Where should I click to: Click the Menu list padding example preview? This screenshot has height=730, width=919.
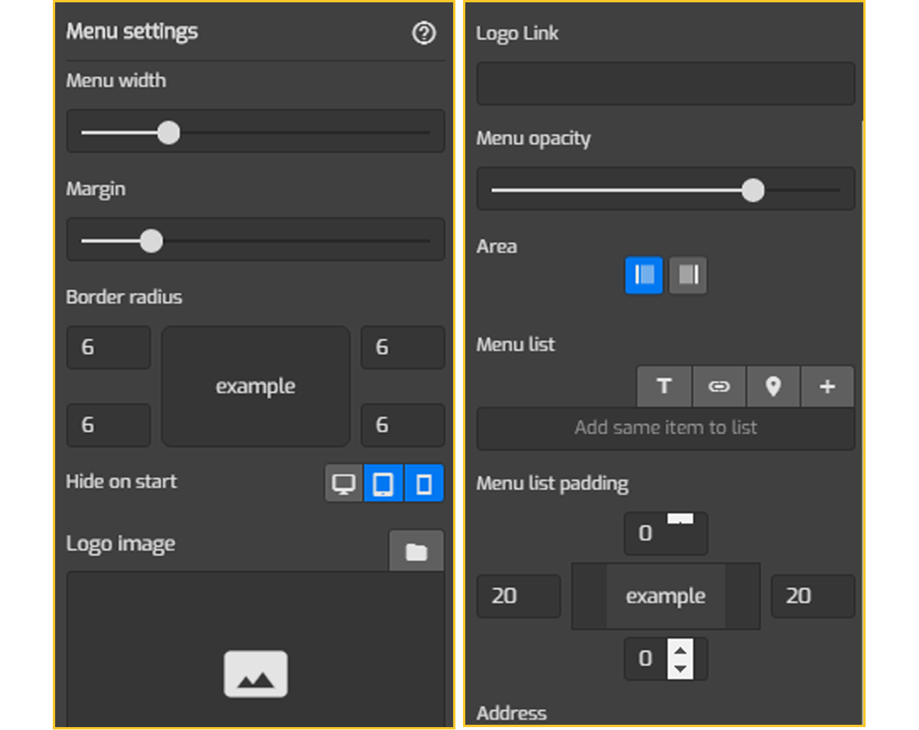665,596
